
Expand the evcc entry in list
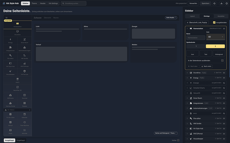206,113
